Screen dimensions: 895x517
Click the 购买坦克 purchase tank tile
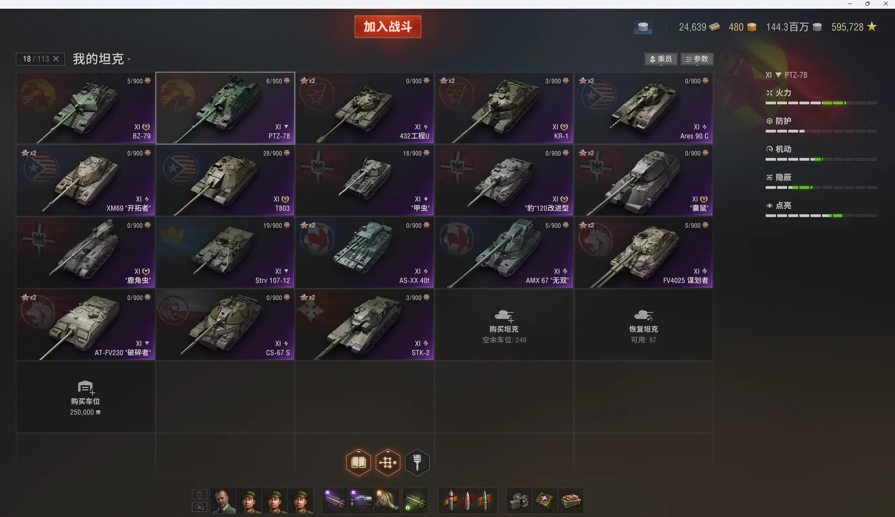pos(504,325)
